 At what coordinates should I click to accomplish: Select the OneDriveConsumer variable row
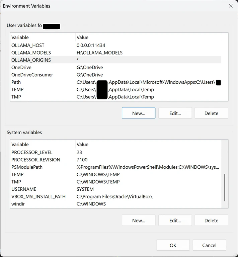[32, 75]
